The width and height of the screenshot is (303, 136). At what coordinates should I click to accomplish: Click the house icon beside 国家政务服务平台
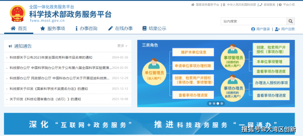point(193,5)
